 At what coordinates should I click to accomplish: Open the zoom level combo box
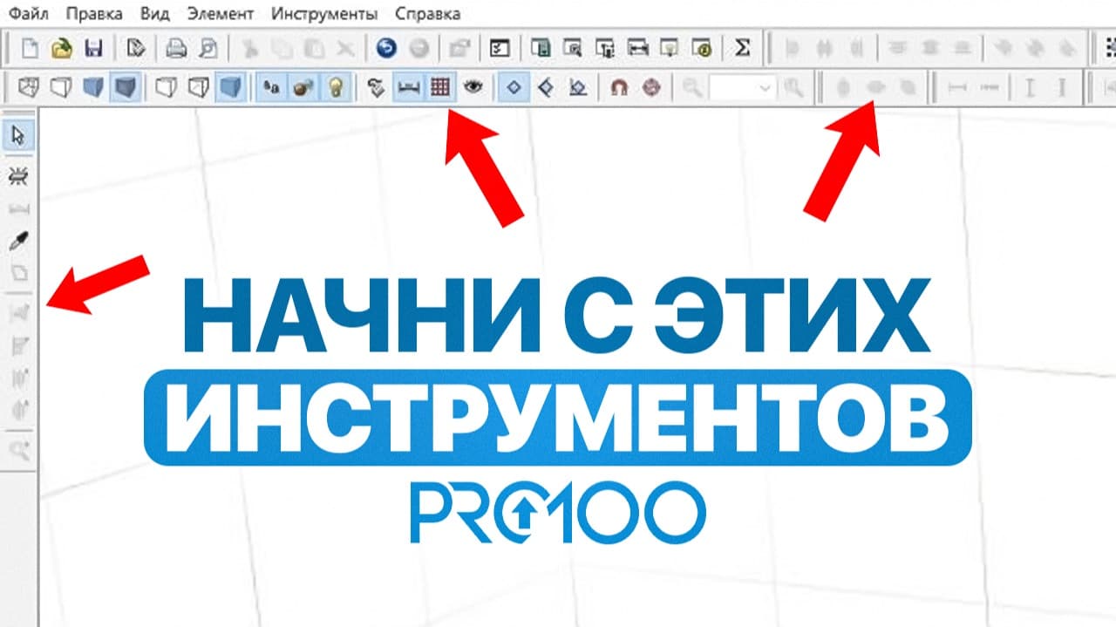[743, 87]
